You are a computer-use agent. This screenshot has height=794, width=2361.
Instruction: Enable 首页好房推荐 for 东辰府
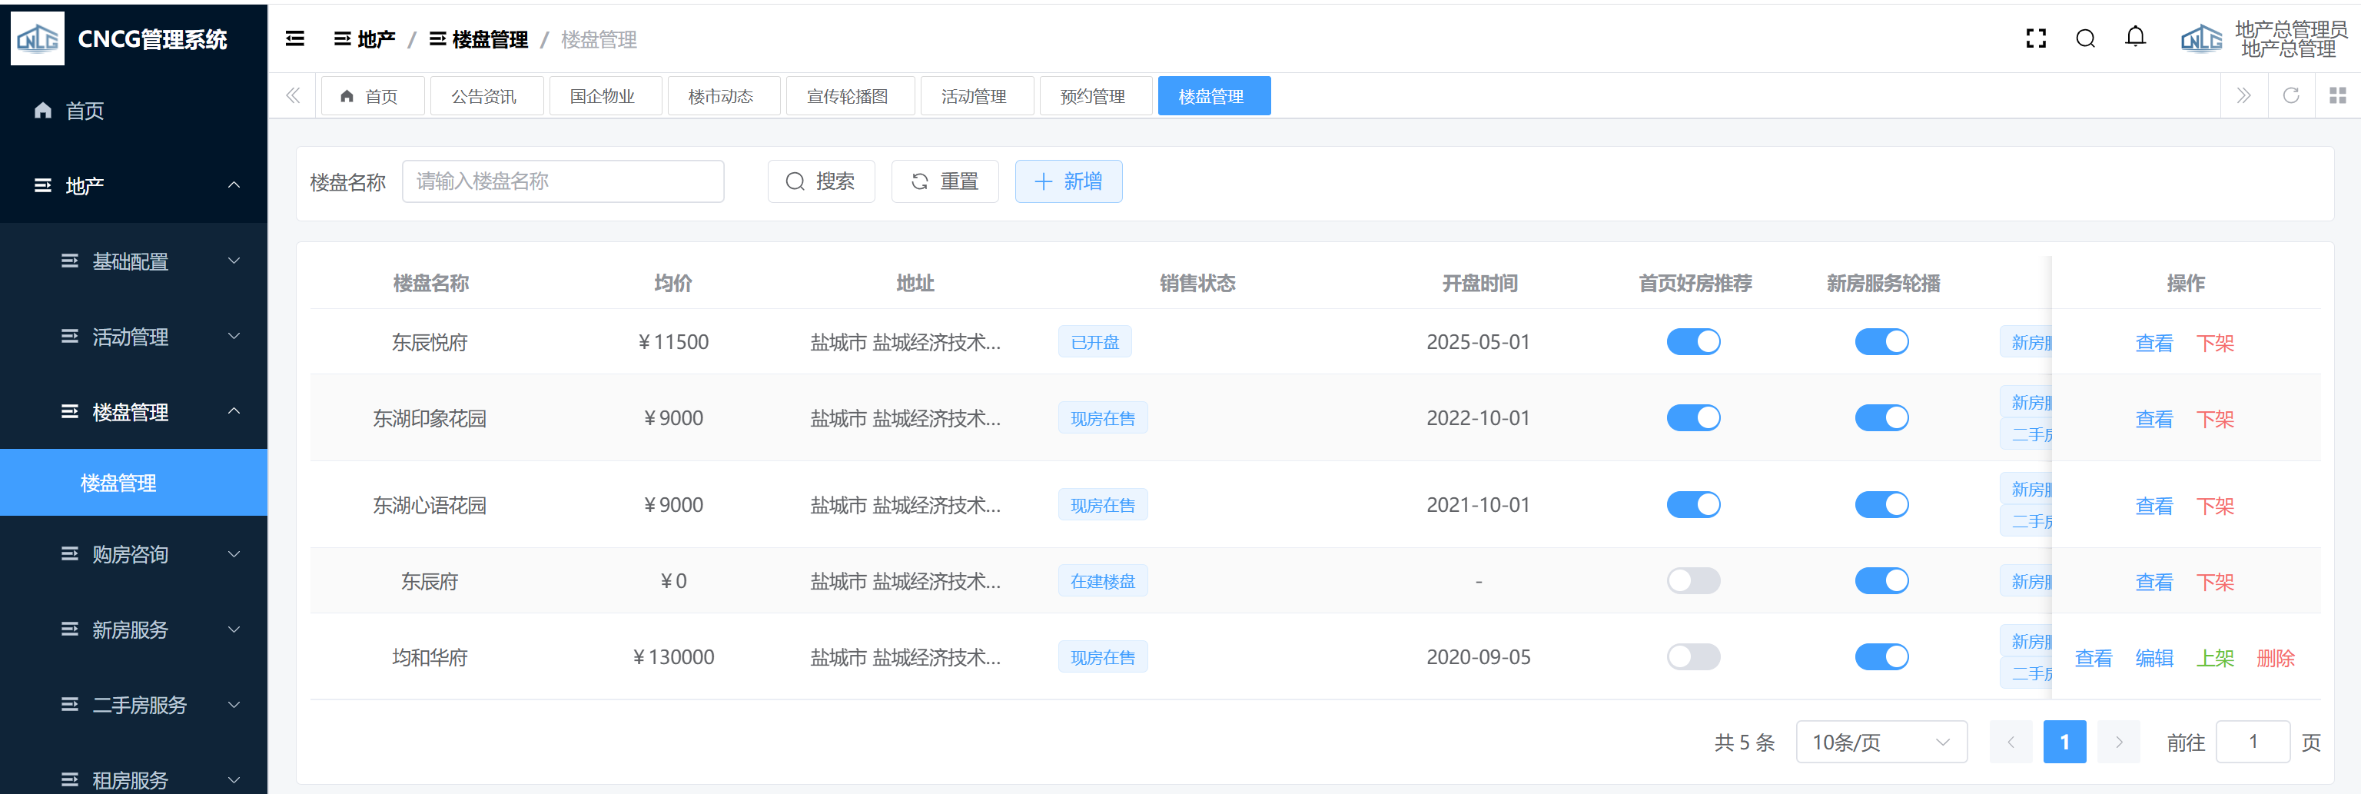pos(1693,581)
